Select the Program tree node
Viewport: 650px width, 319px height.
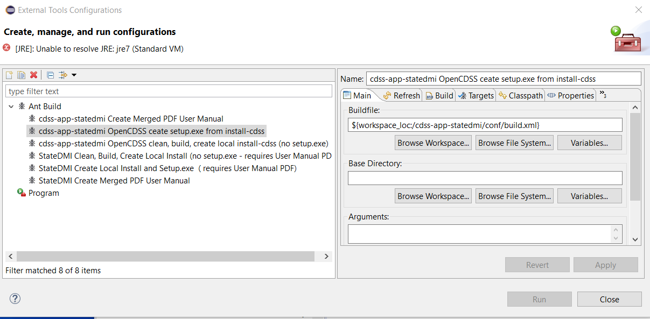[x=43, y=193]
